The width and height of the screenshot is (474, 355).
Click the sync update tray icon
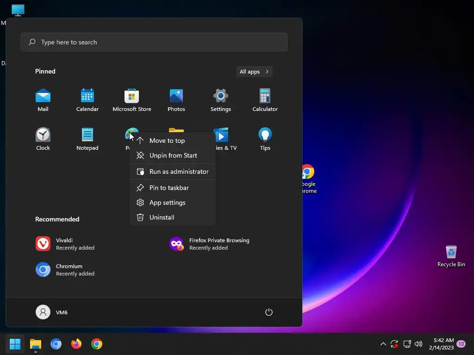point(394,344)
